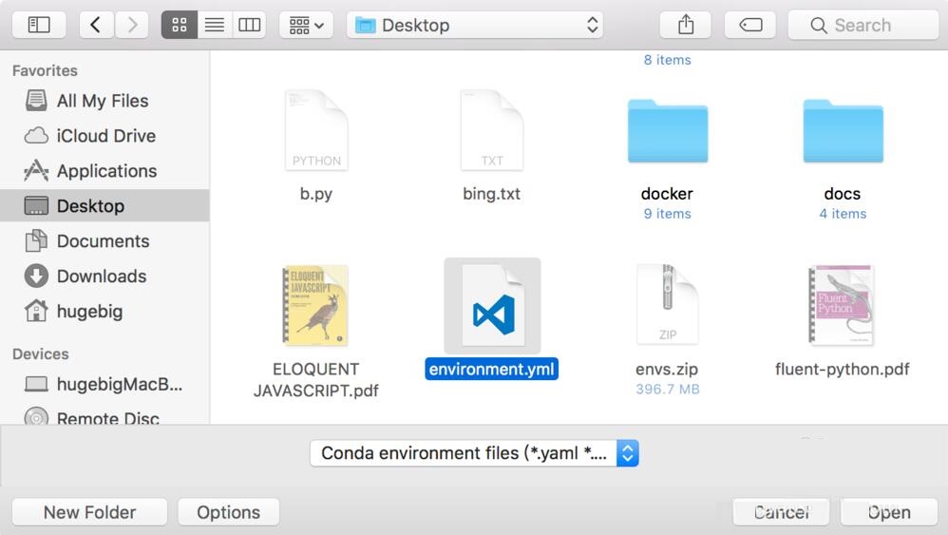Switch to icon grid view
The height and width of the screenshot is (535, 948).
(180, 26)
